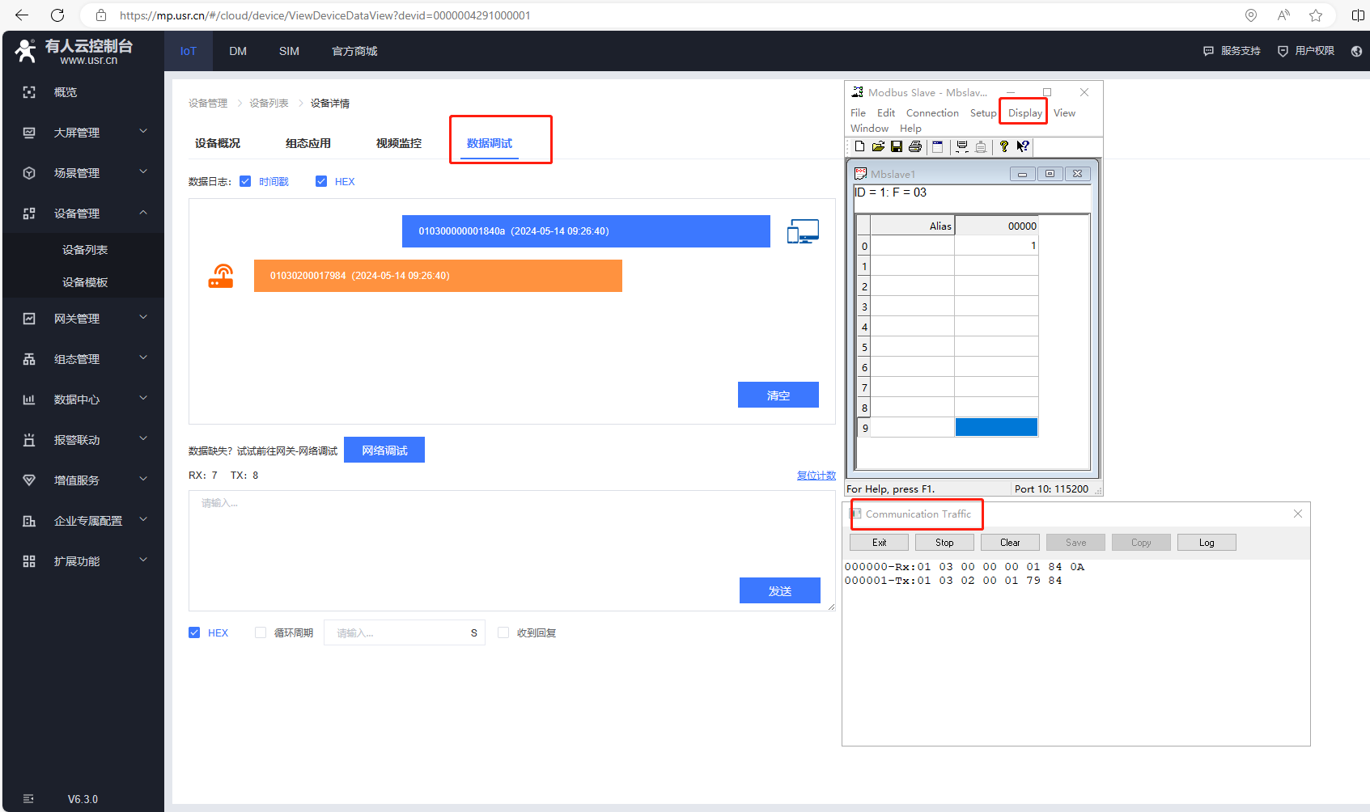Image resolution: width=1370 pixels, height=812 pixels.
Task: Click the connect icon in Modbus Slave toolbar
Action: coord(962,146)
